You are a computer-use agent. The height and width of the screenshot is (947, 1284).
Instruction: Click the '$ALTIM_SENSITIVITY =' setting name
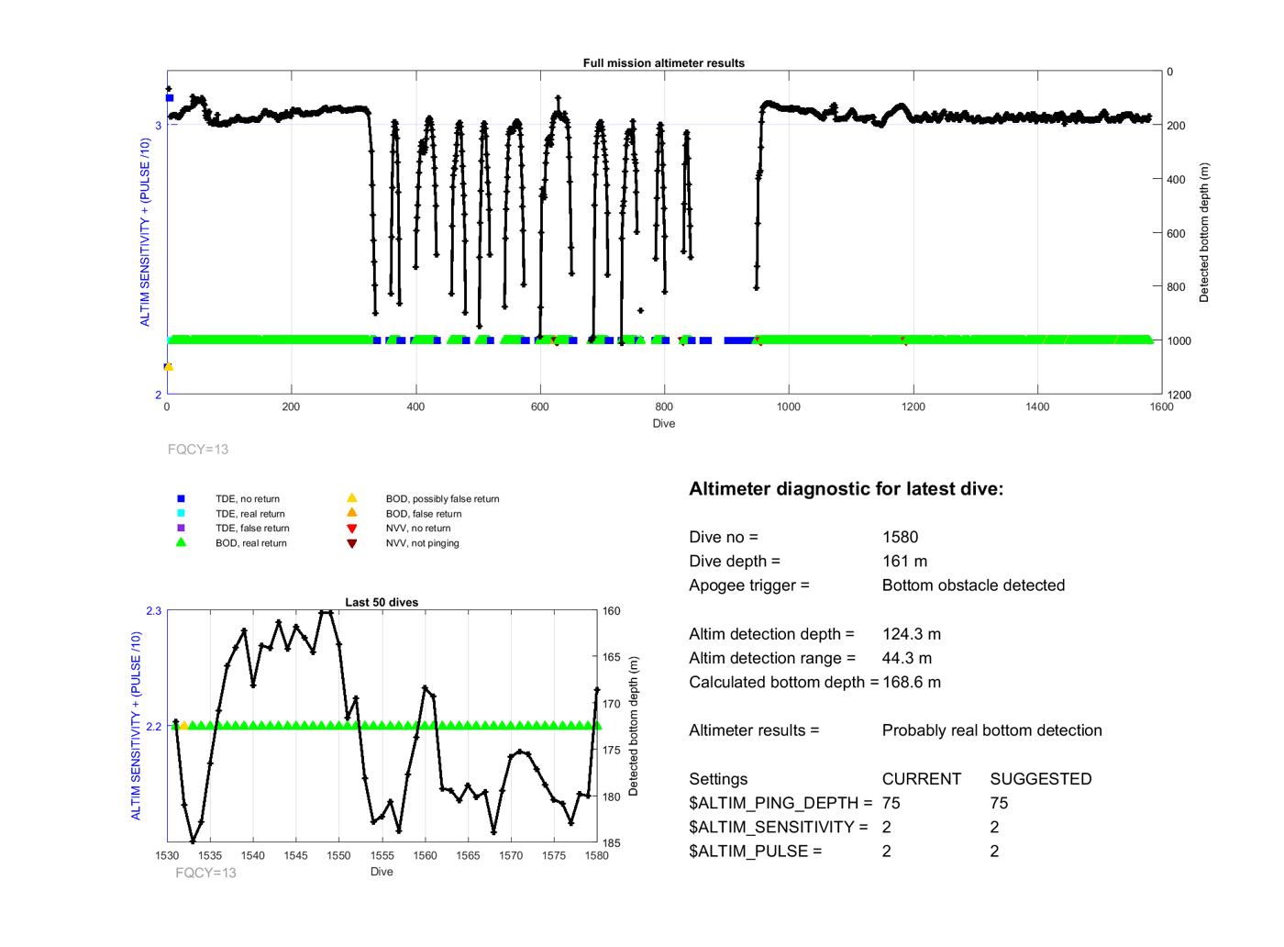click(779, 828)
